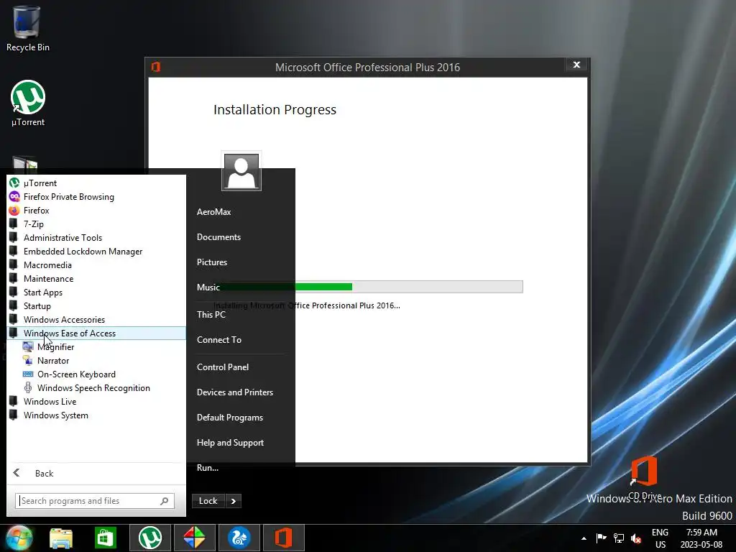The width and height of the screenshot is (736, 552).
Task: Expand the Start Apps folder
Action: (96, 292)
